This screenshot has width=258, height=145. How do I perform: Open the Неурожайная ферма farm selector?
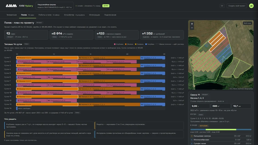[55, 6]
